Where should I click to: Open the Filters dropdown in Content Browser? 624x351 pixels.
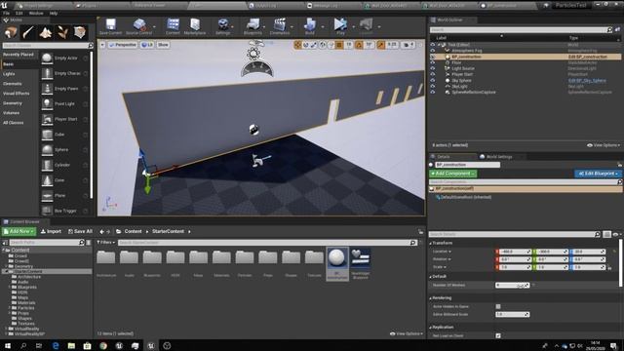tap(106, 243)
